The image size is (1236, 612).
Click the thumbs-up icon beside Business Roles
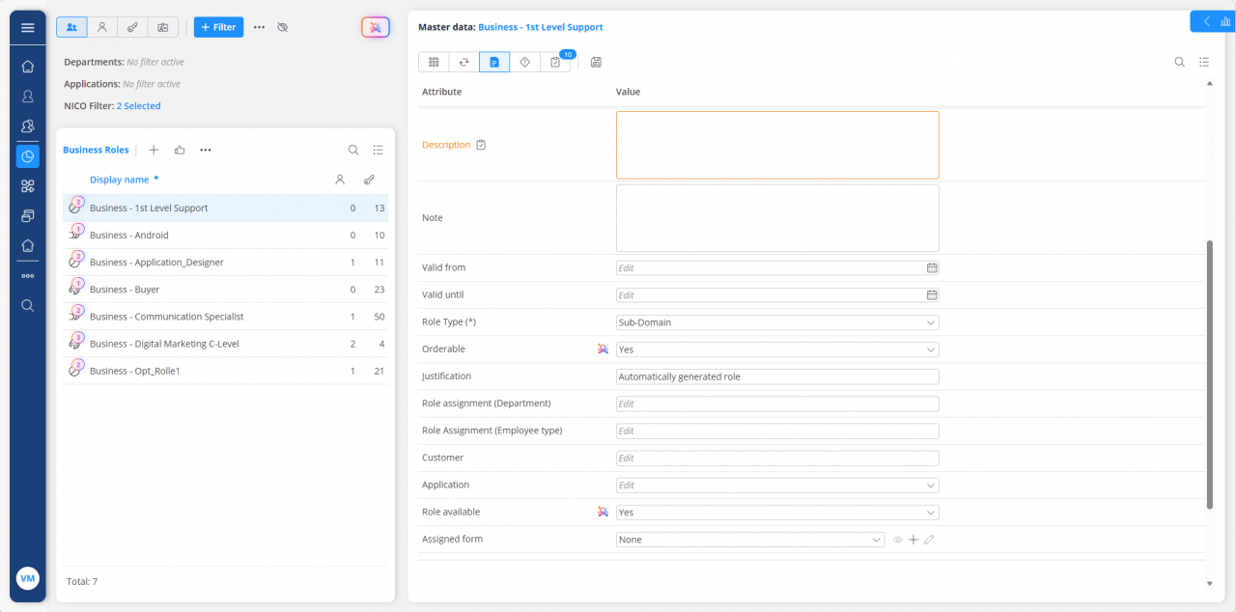pyautogui.click(x=180, y=150)
